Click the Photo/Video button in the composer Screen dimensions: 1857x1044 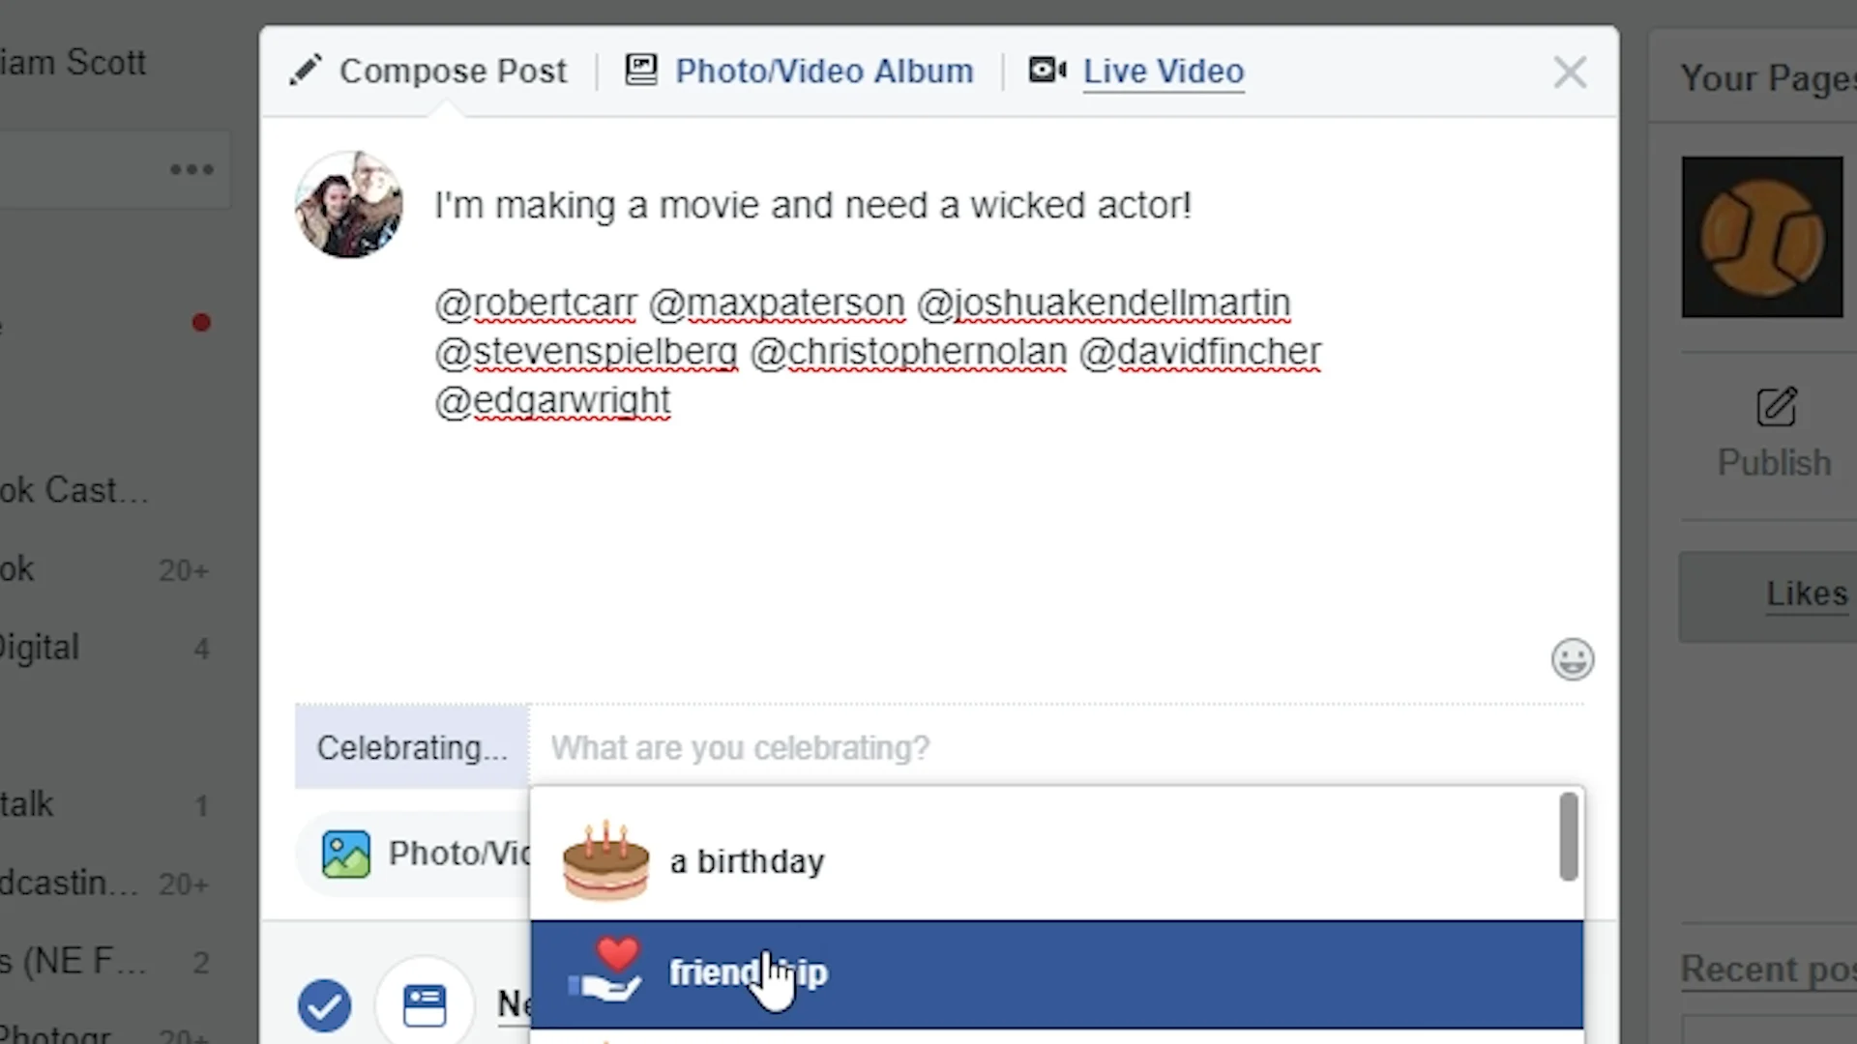[414, 854]
